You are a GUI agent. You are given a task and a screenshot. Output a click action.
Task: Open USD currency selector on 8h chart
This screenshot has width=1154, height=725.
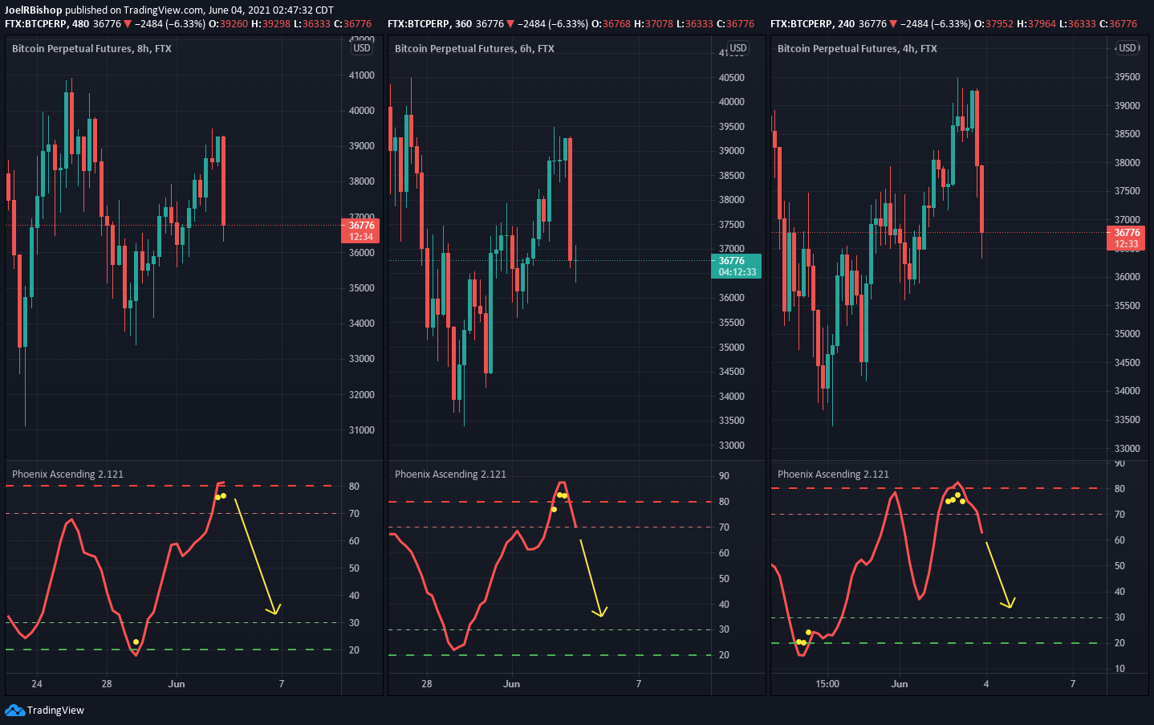(x=362, y=48)
